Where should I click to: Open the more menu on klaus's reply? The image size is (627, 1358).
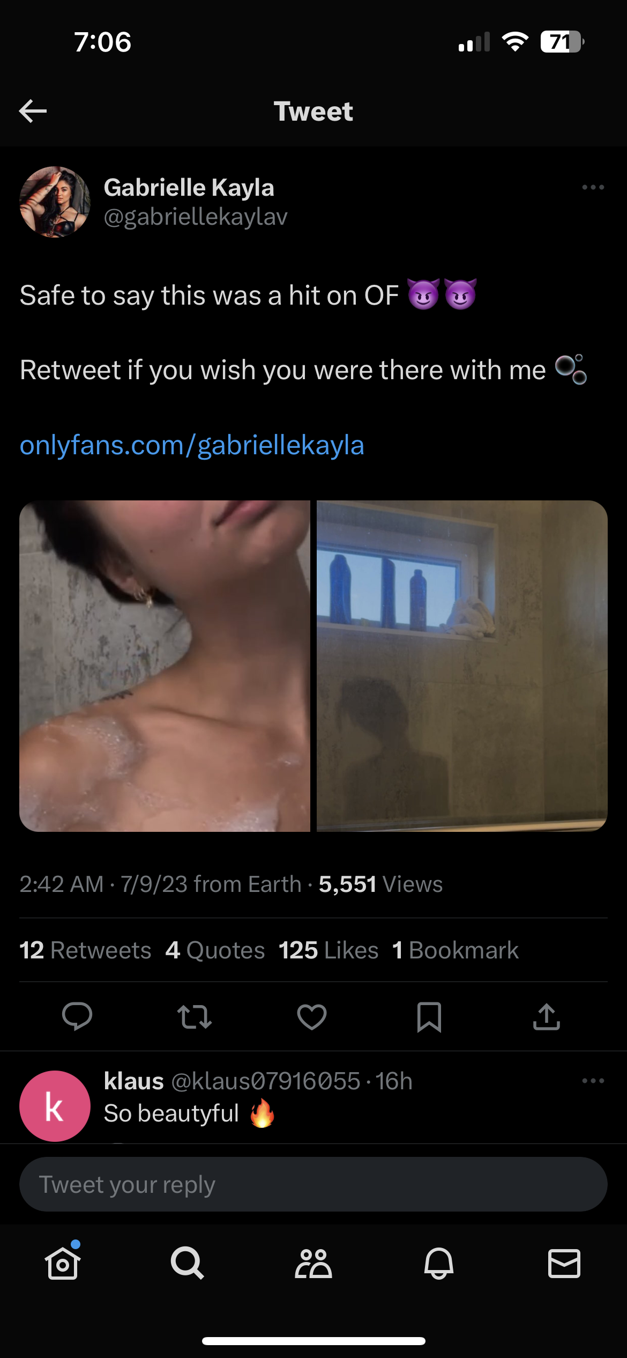coord(593,1081)
